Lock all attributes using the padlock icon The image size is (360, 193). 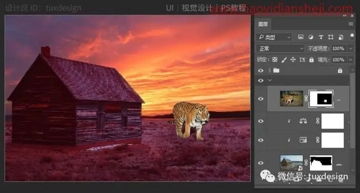coord(311,60)
